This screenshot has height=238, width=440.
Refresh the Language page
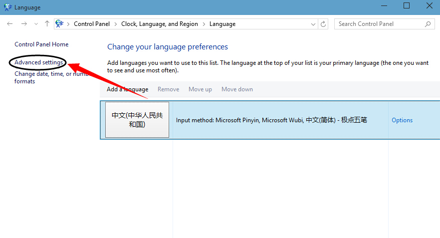[324, 24]
